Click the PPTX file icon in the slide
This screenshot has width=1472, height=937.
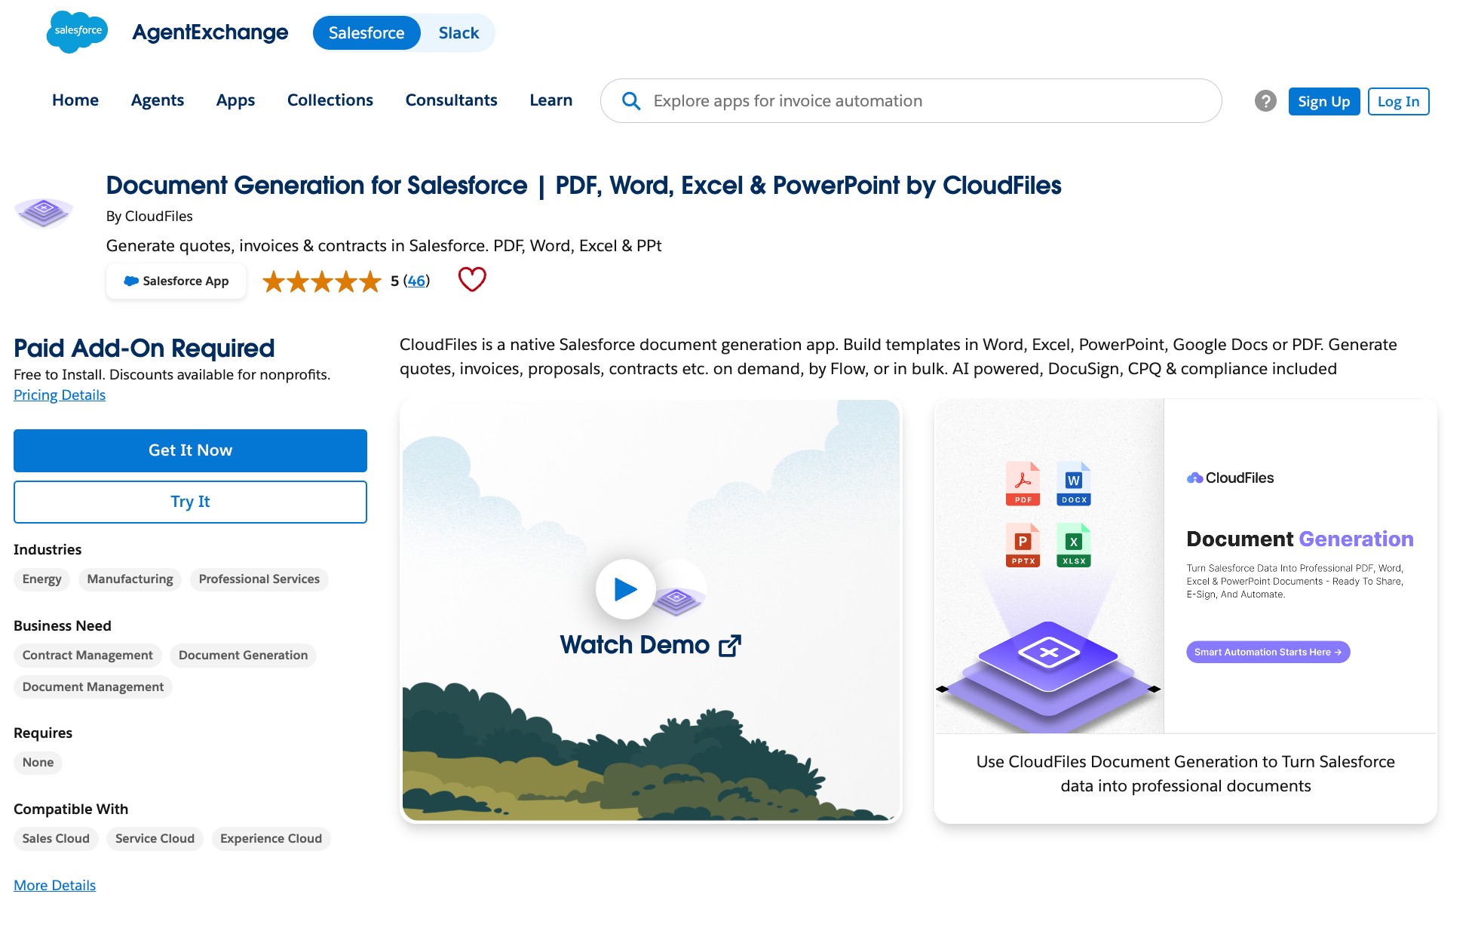[1023, 545]
